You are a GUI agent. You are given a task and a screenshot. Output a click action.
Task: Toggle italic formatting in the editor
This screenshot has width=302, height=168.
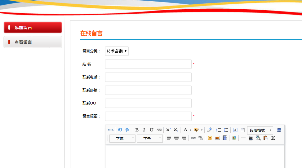(x=144, y=130)
